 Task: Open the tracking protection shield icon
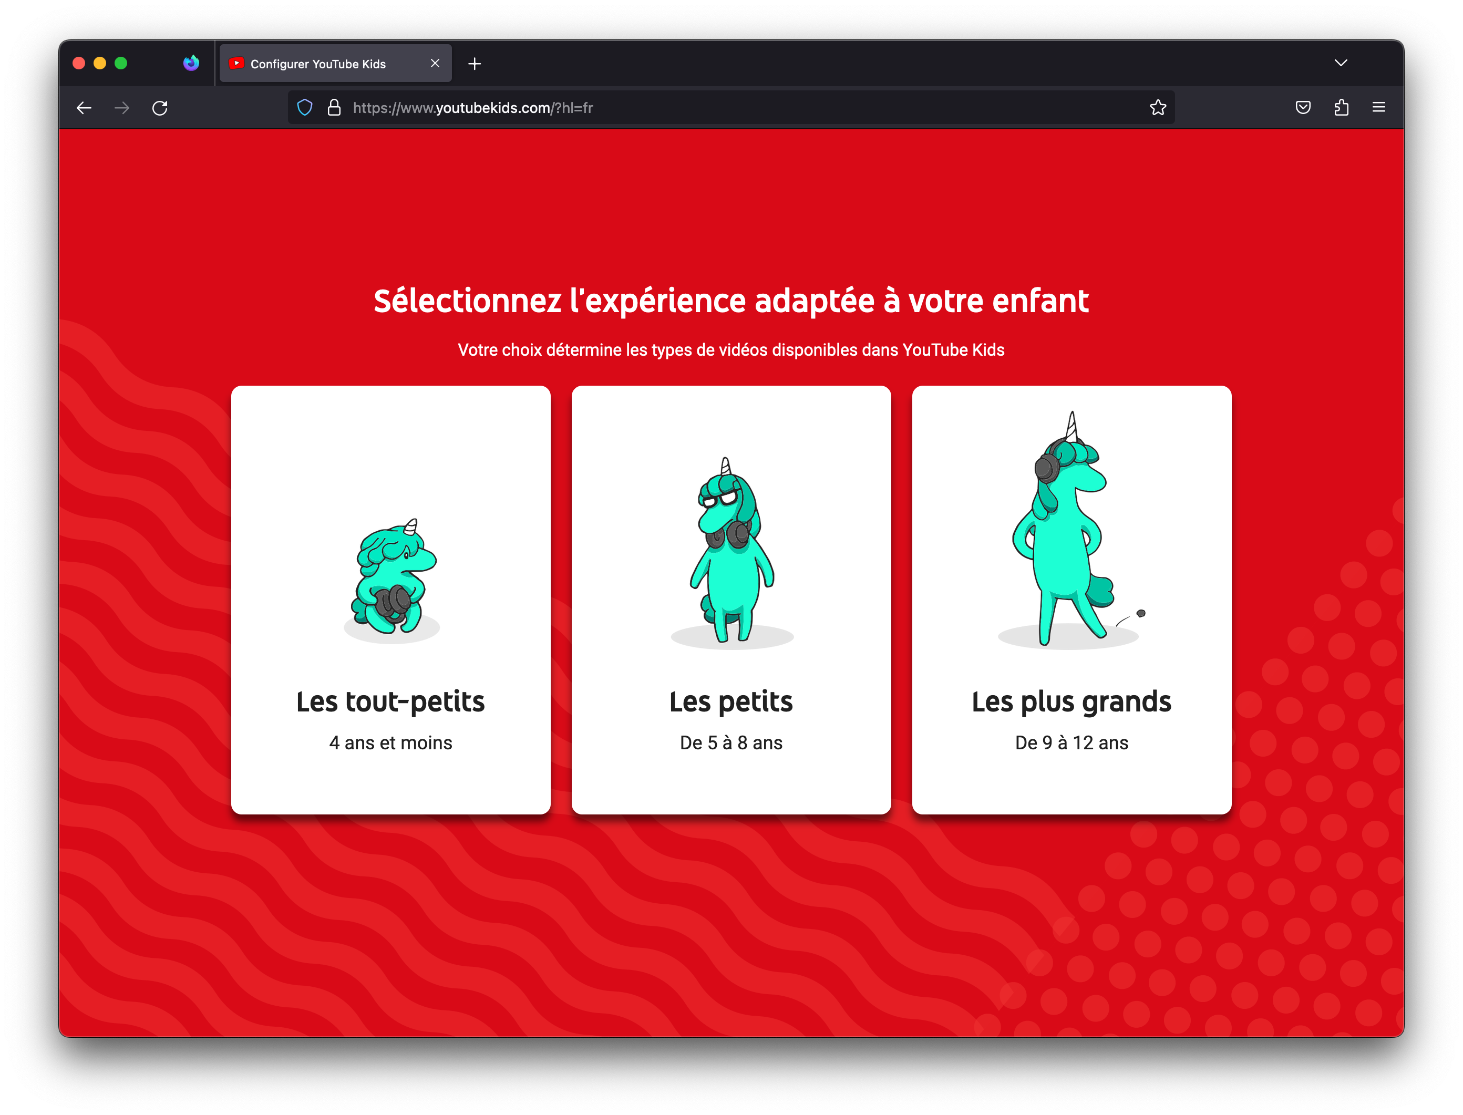tap(305, 108)
